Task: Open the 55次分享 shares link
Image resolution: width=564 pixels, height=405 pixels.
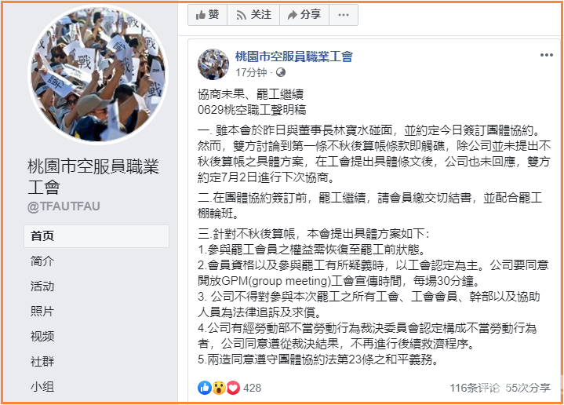Action: click(528, 388)
